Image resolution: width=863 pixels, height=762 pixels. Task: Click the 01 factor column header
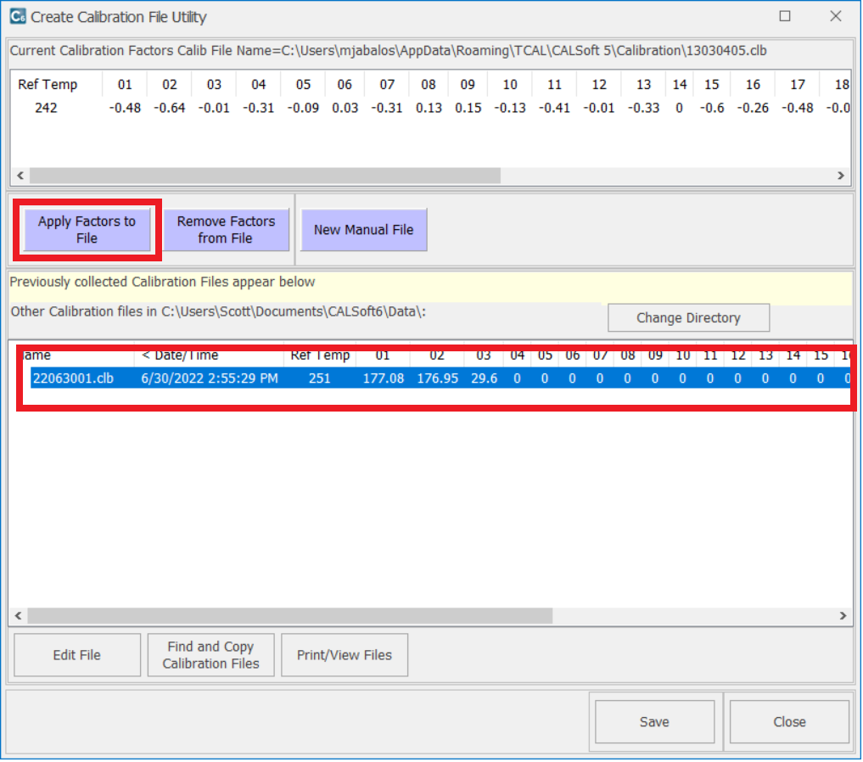[x=125, y=84]
